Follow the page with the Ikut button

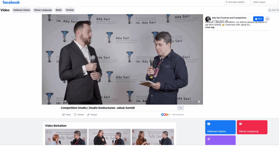pos(258,19)
